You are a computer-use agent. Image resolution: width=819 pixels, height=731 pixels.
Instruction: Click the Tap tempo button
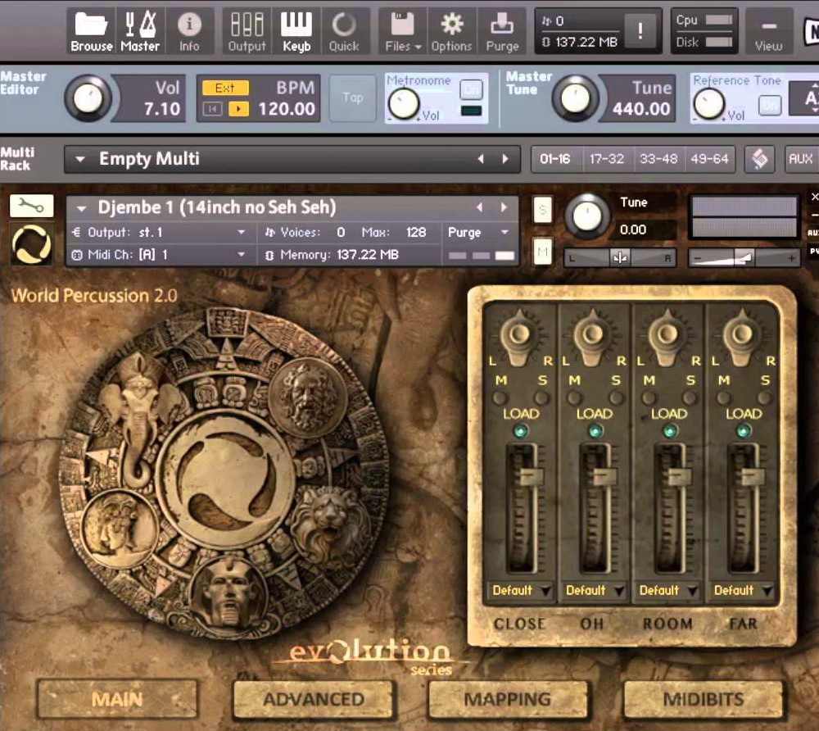352,98
